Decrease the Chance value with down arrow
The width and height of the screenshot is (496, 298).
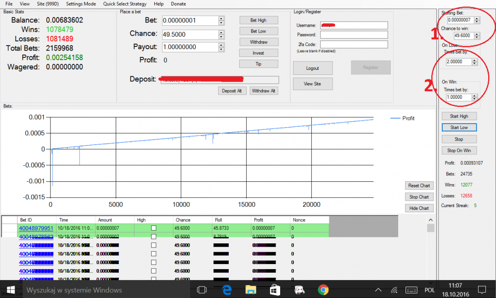tap(221, 37)
